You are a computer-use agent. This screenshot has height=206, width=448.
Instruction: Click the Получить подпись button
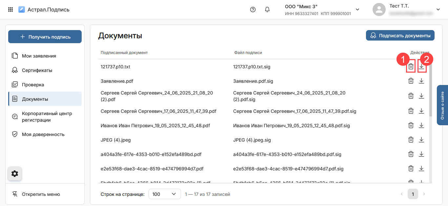45,37
